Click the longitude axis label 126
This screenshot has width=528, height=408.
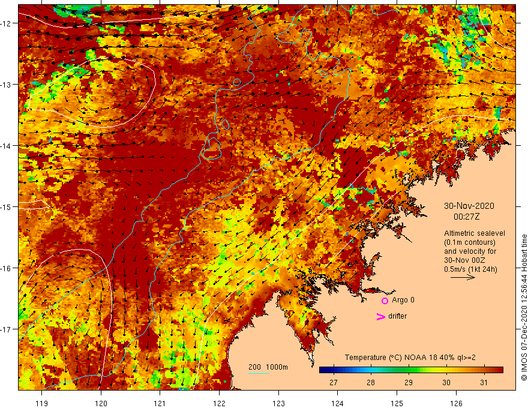[456, 403]
